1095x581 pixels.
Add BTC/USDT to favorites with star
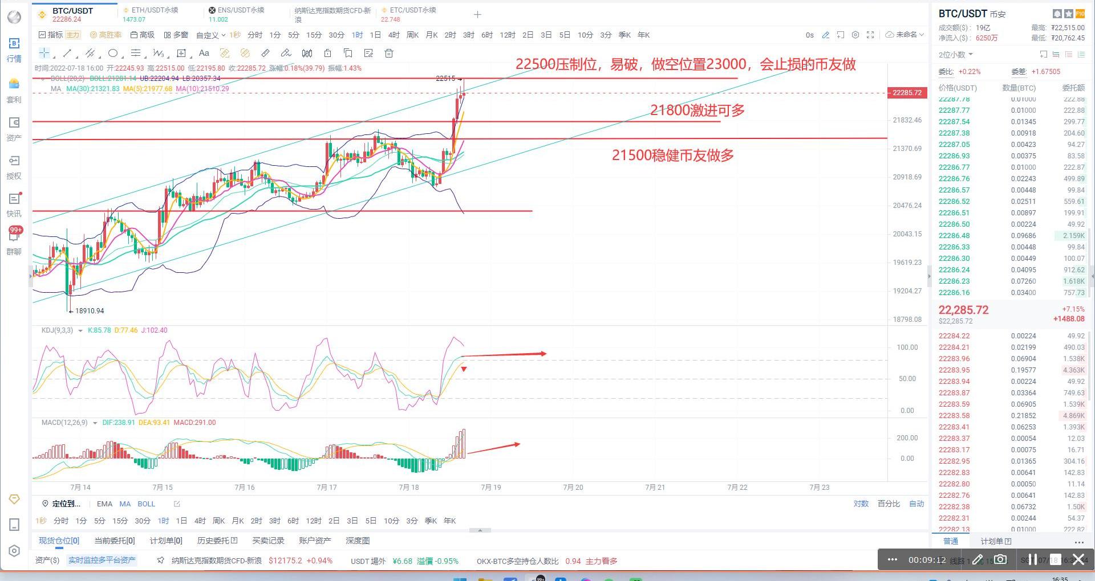1069,14
